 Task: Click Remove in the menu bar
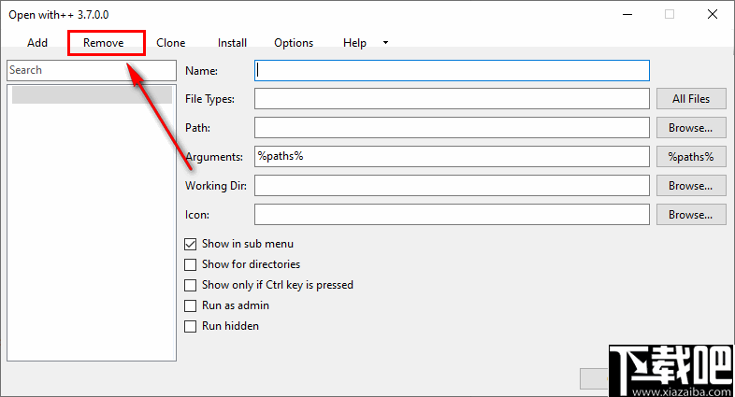click(104, 43)
